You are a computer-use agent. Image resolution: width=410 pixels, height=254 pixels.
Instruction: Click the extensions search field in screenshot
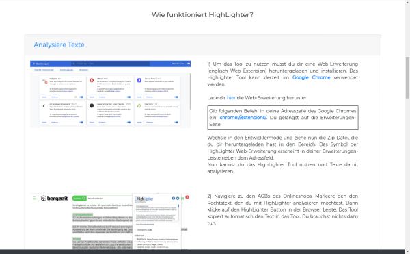click(110, 64)
